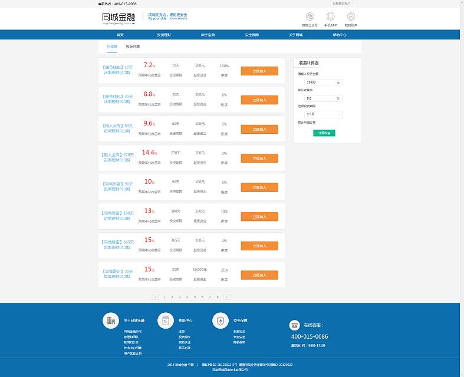Open footer link 注册

point(182,332)
